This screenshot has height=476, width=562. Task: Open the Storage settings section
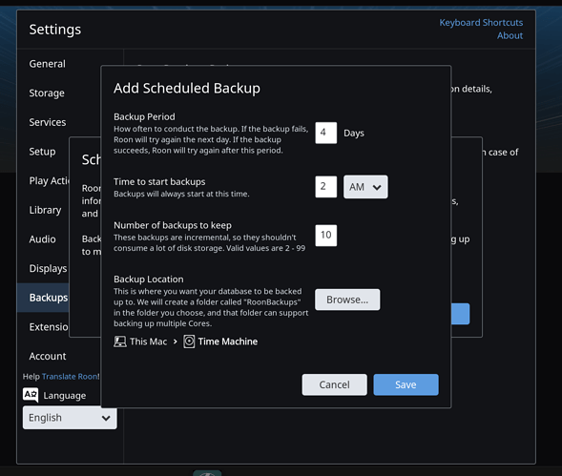47,93
